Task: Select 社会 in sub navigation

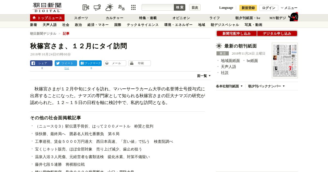Action: (66, 25)
